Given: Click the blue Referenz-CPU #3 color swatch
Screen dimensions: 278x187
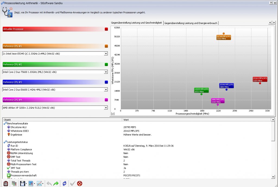Looking at the screenshot, I should tap(106, 82).
